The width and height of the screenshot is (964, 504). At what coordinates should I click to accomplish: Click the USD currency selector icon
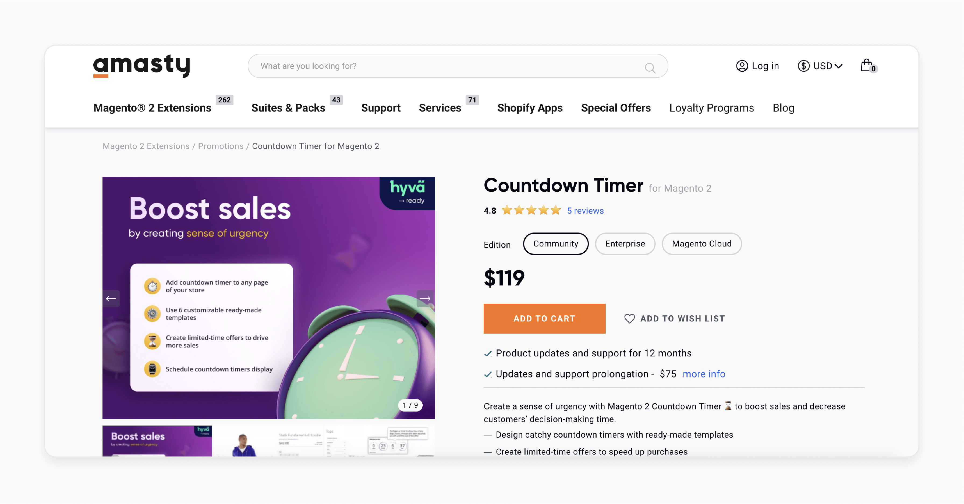(x=804, y=66)
